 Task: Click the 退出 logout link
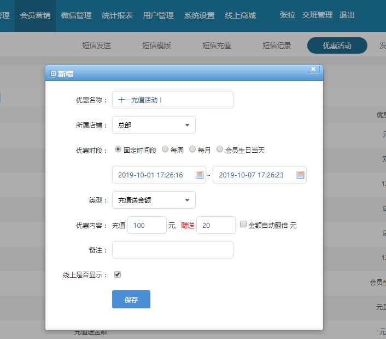pos(347,15)
